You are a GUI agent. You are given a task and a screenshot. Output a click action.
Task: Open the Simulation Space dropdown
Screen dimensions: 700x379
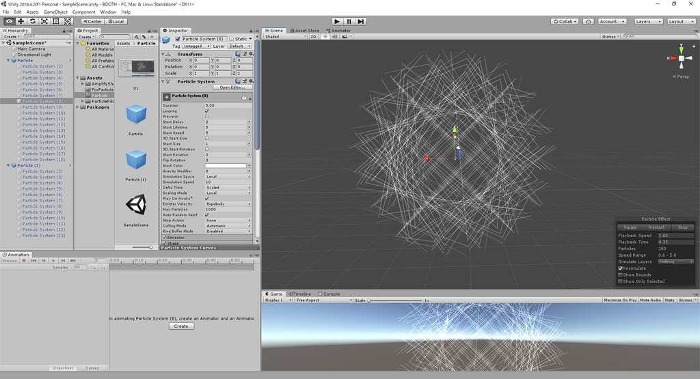(227, 177)
